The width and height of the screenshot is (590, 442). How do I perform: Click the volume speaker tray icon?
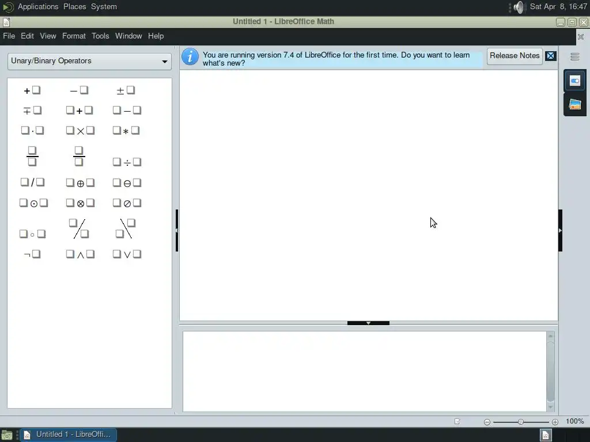pyautogui.click(x=519, y=7)
